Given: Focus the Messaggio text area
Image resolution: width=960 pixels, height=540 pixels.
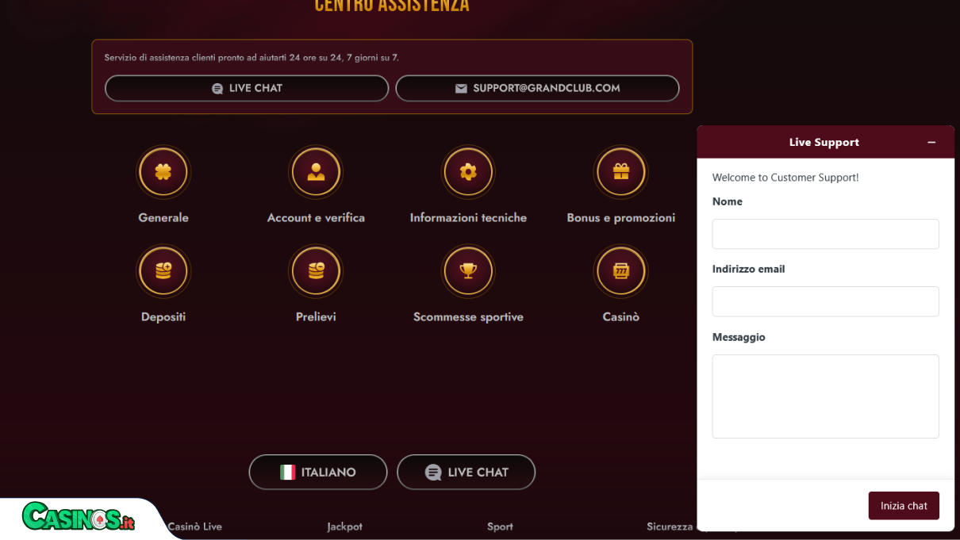Looking at the screenshot, I should (x=825, y=396).
